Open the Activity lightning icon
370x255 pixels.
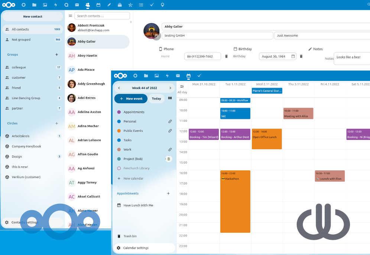pos(56,5)
